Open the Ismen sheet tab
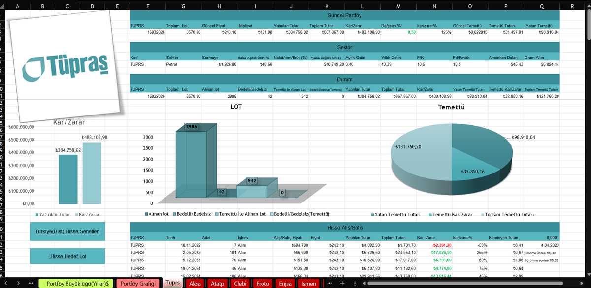The height and width of the screenshot is (288, 591). coord(308,283)
